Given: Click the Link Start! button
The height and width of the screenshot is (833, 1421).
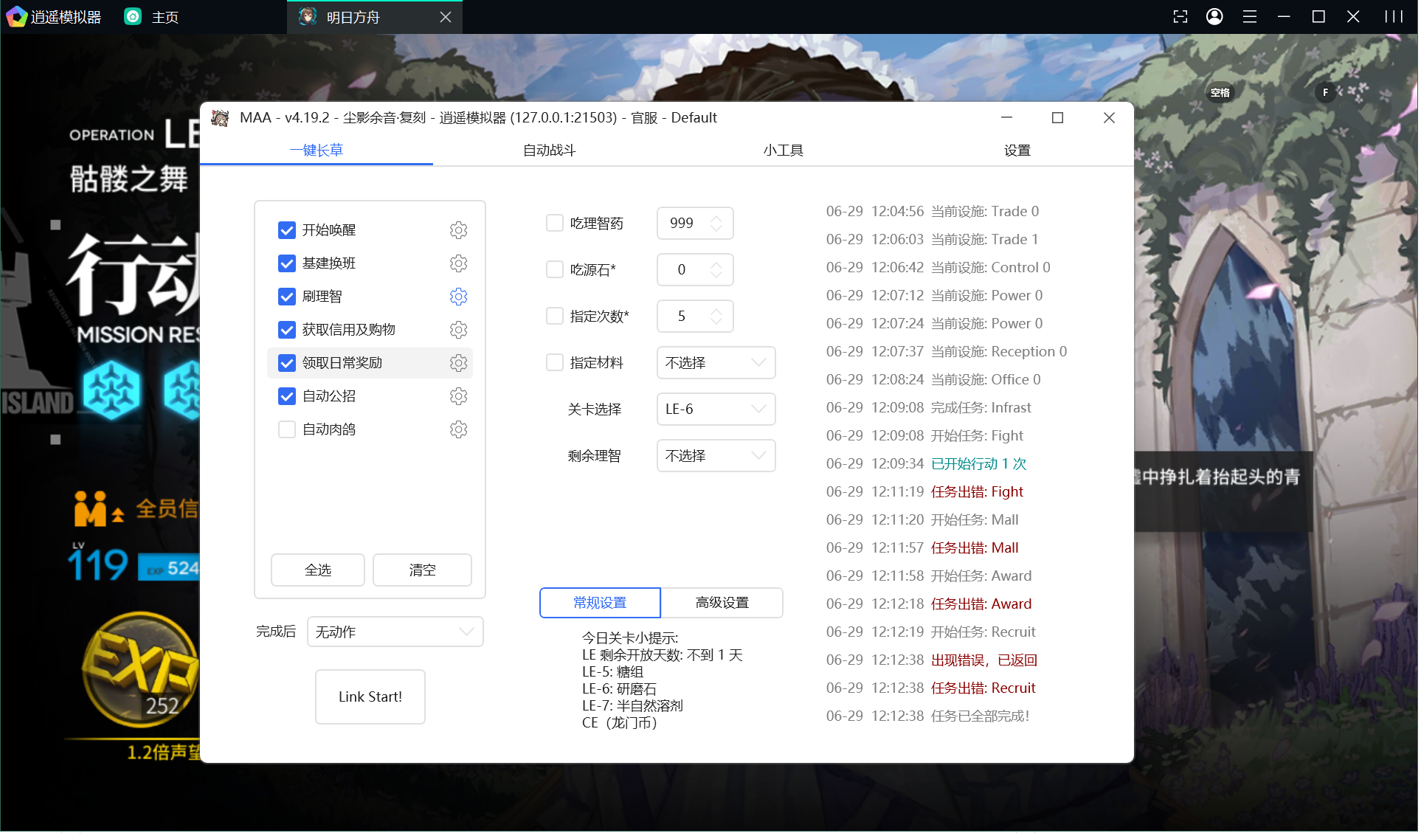Looking at the screenshot, I should [370, 696].
